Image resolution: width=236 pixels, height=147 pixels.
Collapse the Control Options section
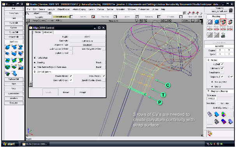35,72
